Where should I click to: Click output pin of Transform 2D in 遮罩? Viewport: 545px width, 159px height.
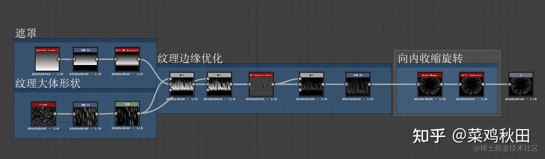click(x=97, y=59)
